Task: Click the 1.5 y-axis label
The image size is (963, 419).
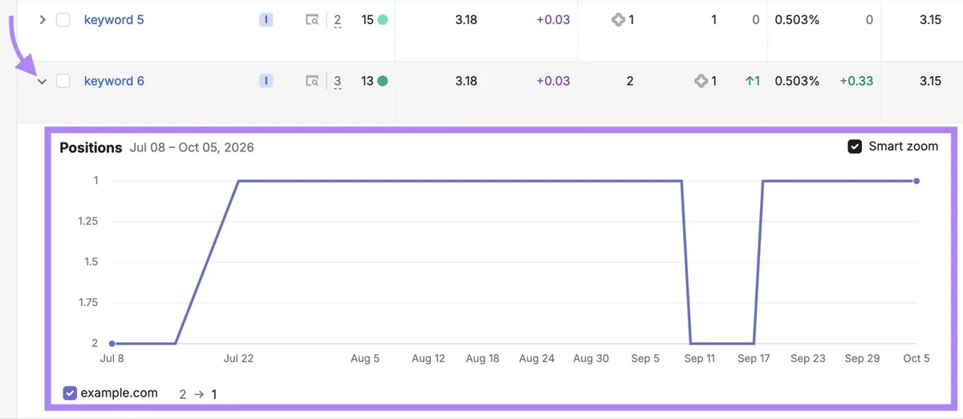Action: (x=90, y=263)
